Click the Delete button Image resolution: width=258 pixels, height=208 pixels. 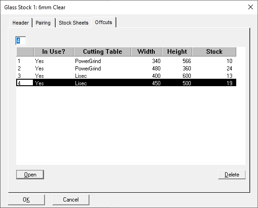click(x=232, y=175)
